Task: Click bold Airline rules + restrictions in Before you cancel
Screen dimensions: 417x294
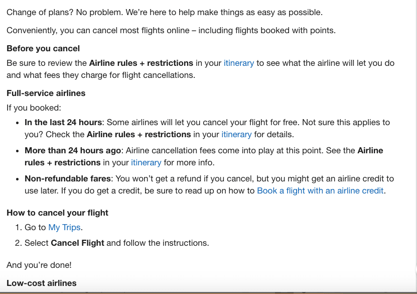Action: (141, 63)
